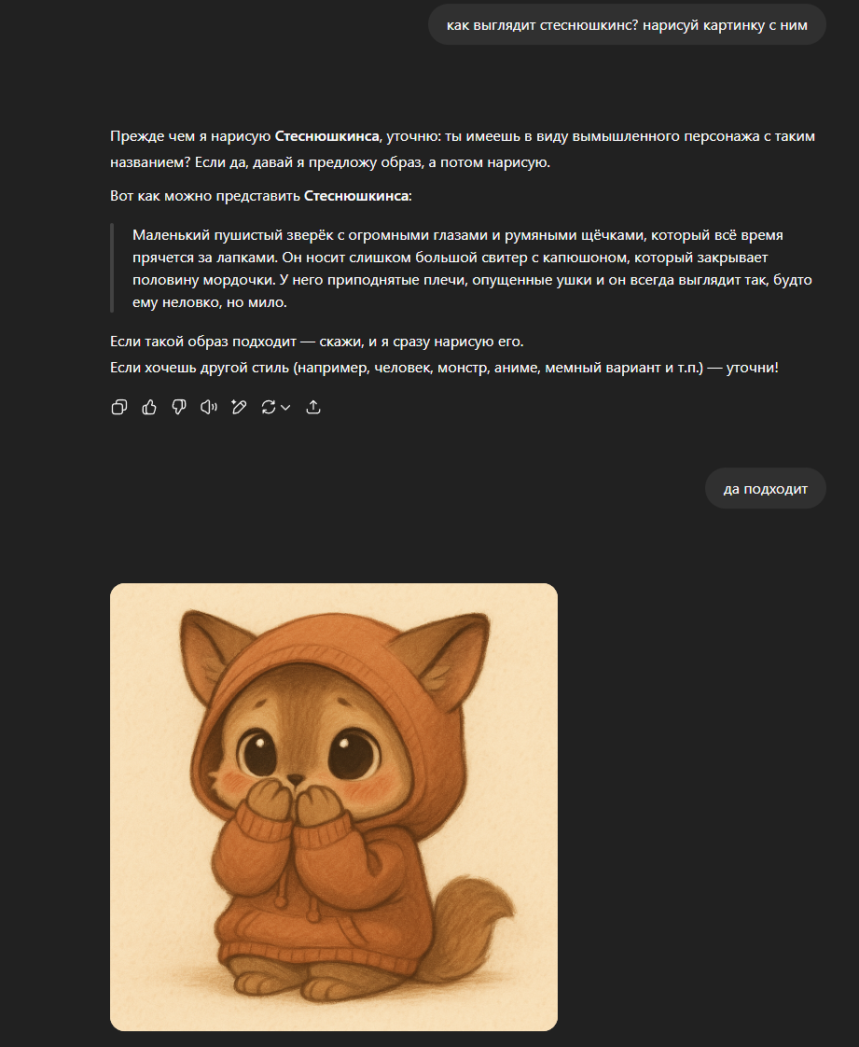The height and width of the screenshot is (1047, 859).
Task: Click the vertical bar of the quote block
Action: point(112,268)
